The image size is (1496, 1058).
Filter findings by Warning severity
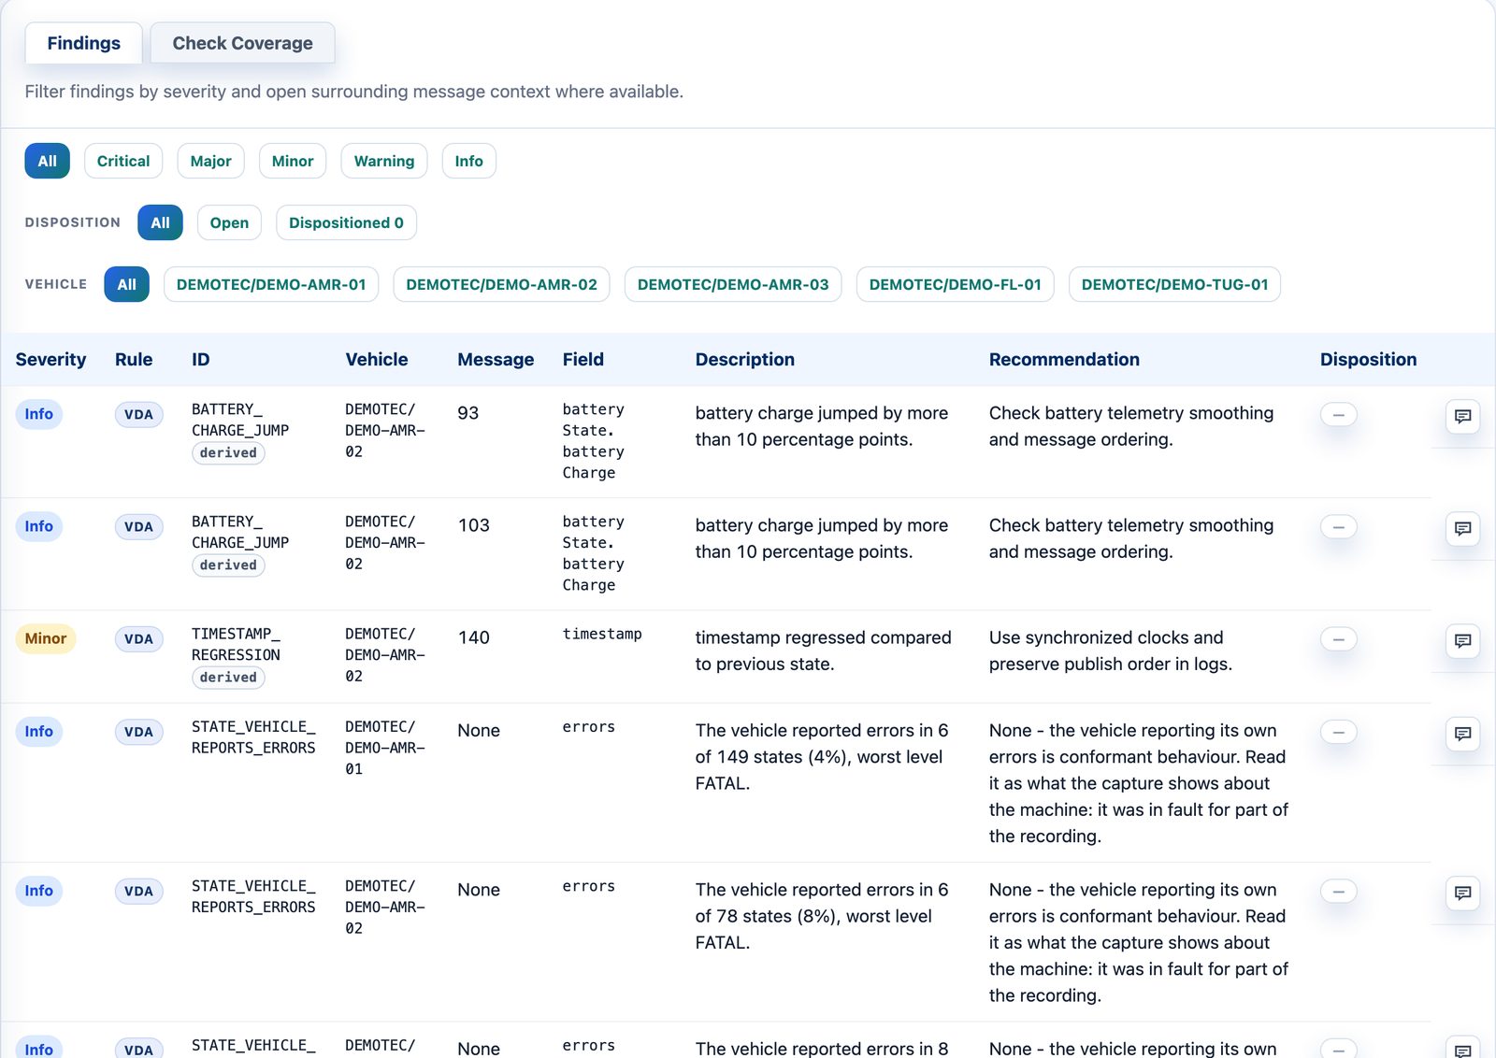[384, 161]
